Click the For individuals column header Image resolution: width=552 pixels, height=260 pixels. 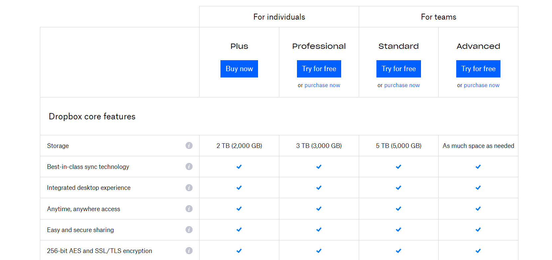tap(279, 17)
